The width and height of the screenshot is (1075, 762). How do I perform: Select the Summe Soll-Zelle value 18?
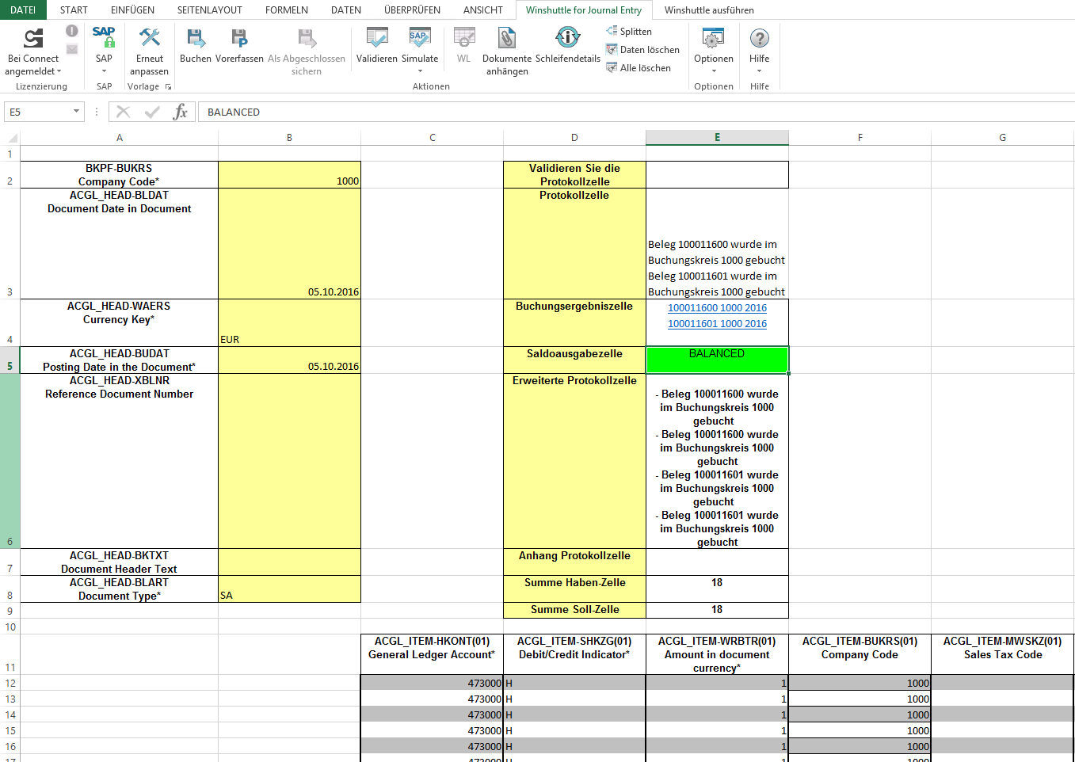pos(717,610)
